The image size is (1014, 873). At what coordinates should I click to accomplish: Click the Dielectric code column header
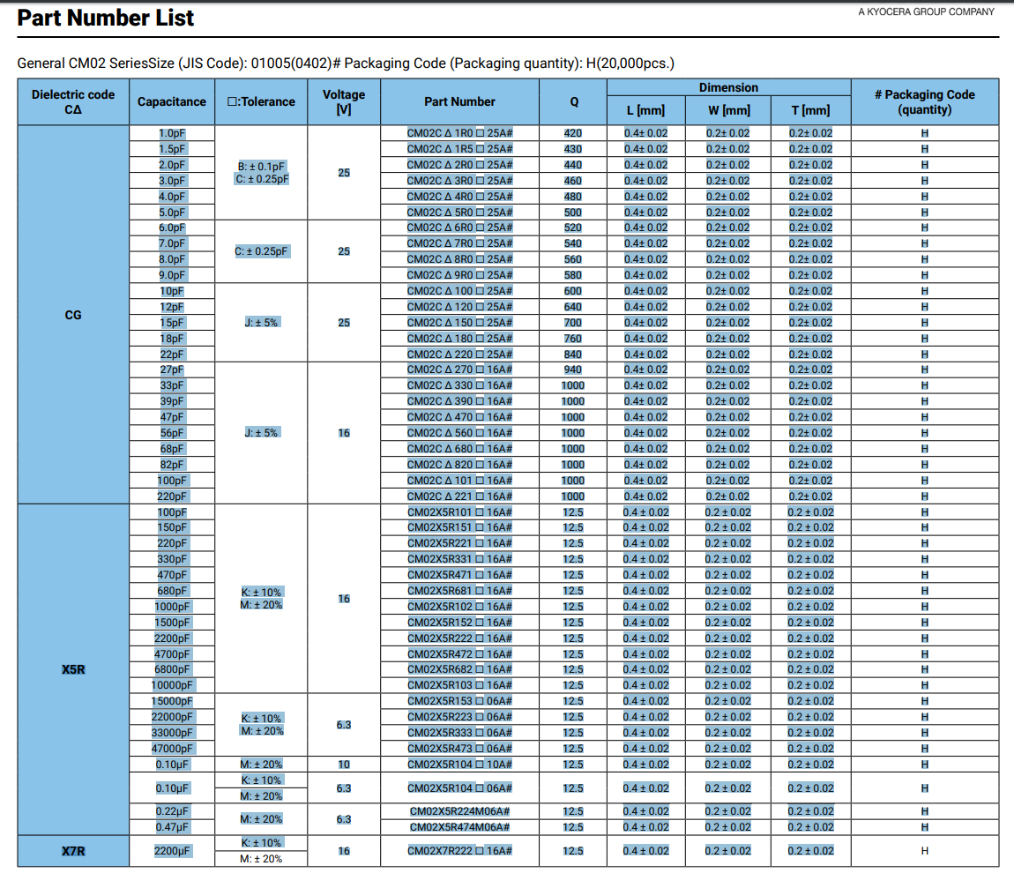73,101
